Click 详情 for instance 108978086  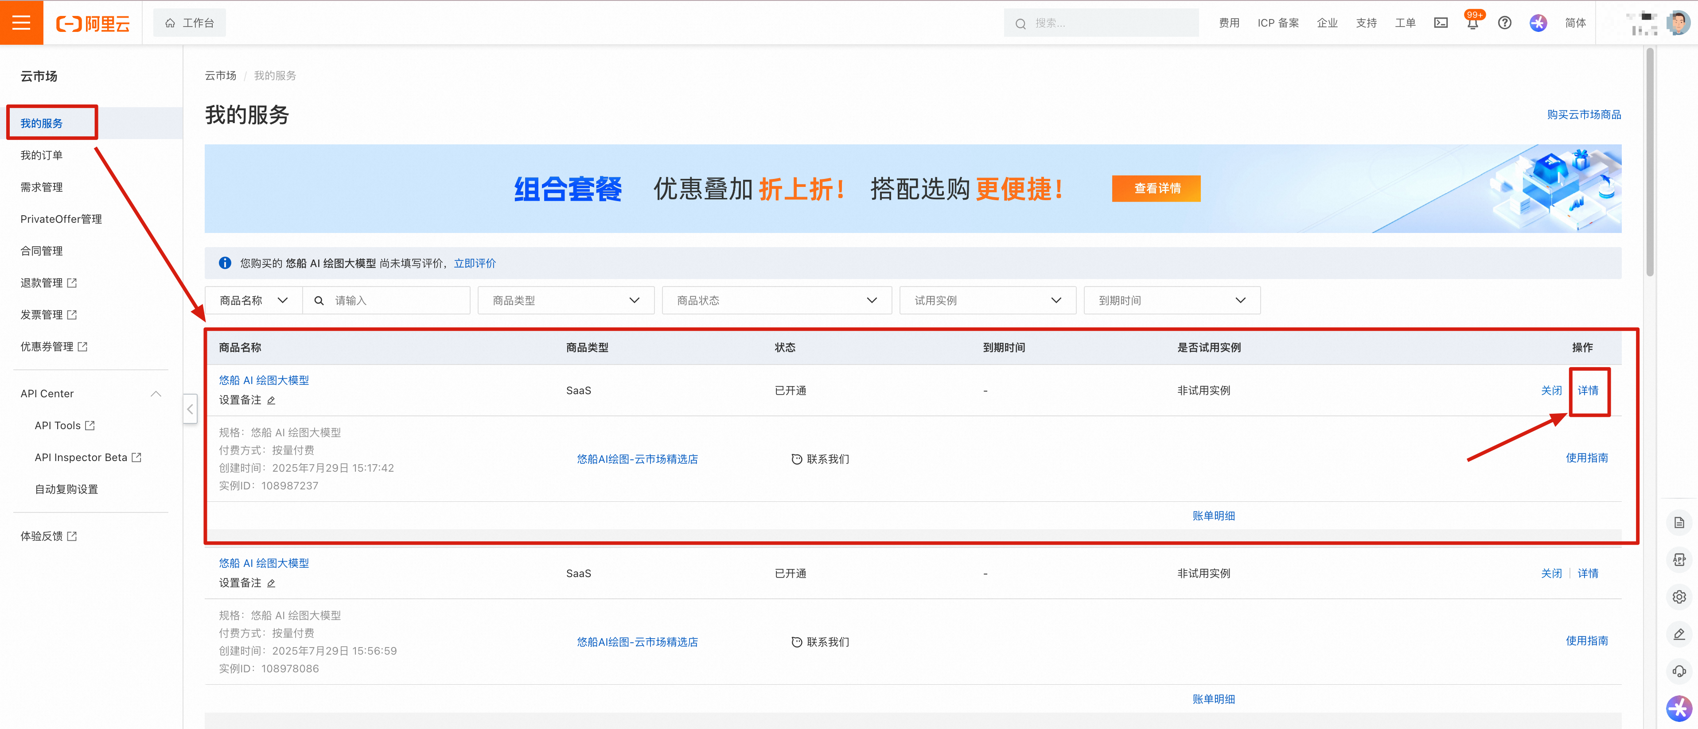point(1588,574)
